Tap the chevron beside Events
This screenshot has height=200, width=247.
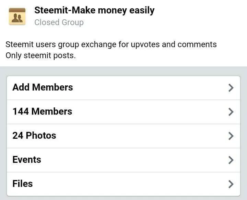click(x=231, y=160)
